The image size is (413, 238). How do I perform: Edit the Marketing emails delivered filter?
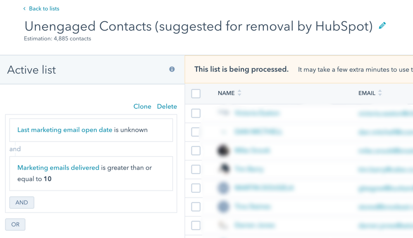[58, 167]
